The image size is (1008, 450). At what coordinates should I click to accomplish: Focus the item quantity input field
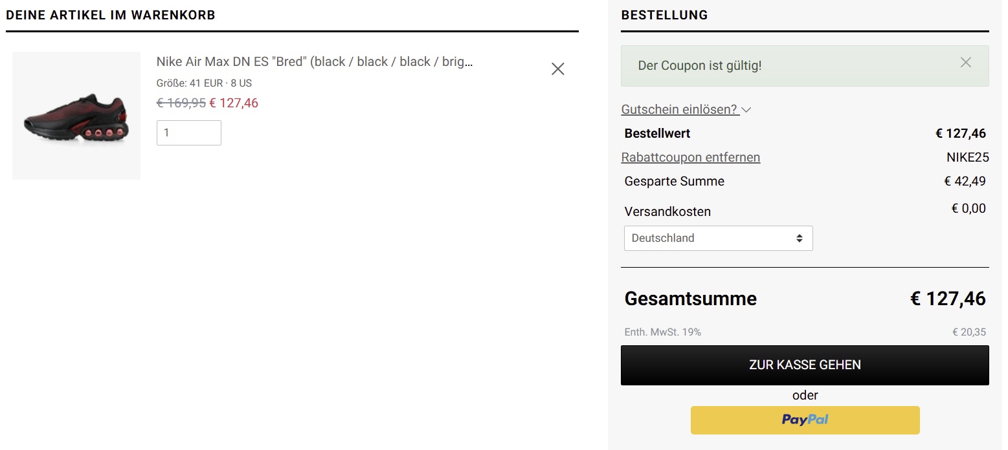(188, 133)
